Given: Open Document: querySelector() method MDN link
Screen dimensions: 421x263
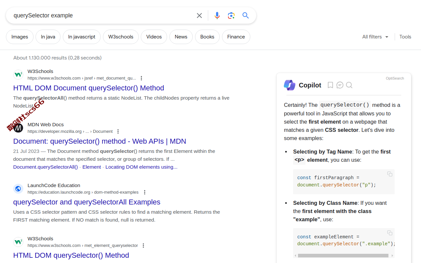Looking at the screenshot, I should [x=100, y=141].
